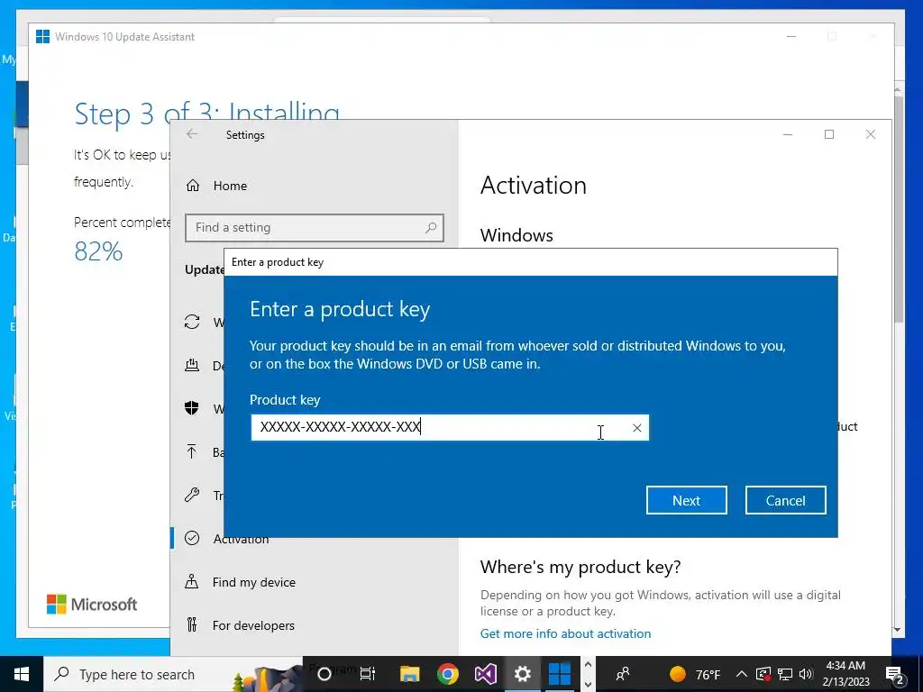The width and height of the screenshot is (923, 692).
Task: Click the For developers tools icon
Action: [x=192, y=625]
